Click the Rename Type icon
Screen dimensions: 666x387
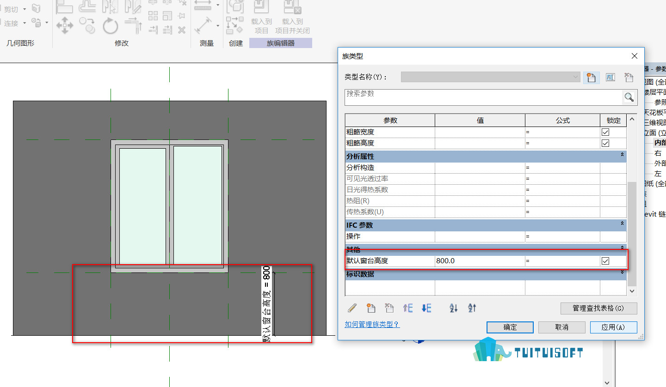[610, 78]
